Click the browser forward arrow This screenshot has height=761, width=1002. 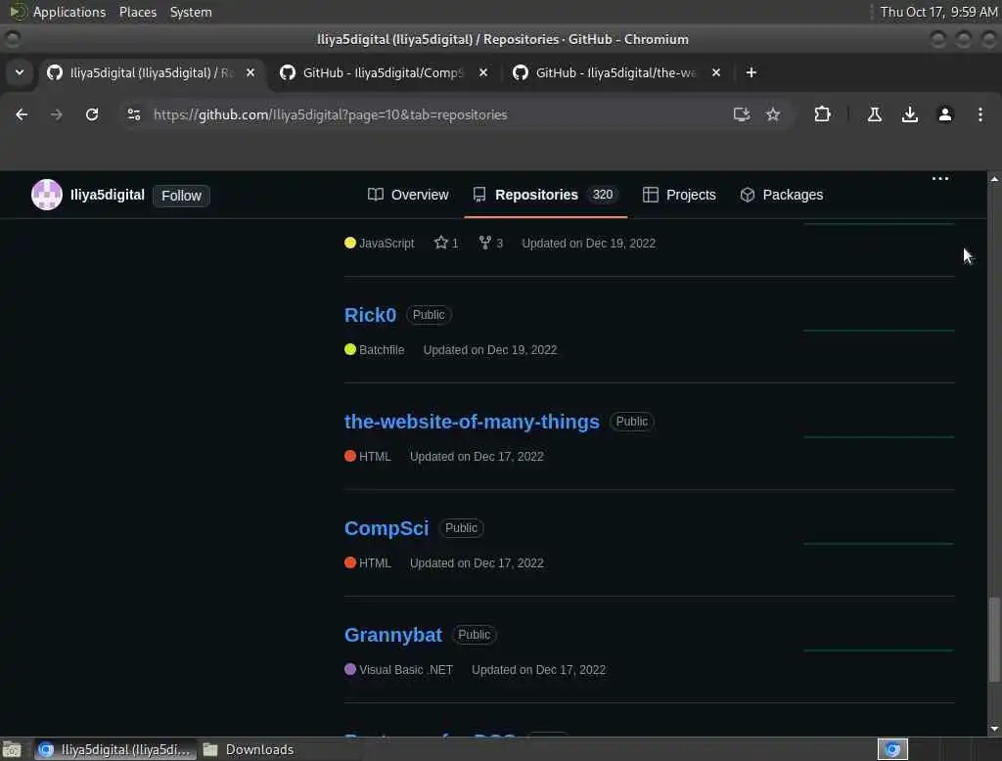click(56, 114)
